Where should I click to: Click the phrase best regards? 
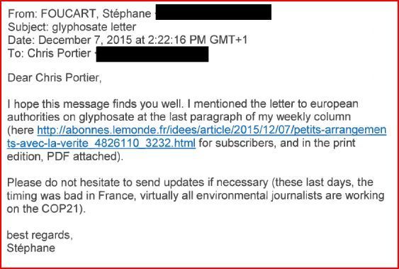coord(40,235)
